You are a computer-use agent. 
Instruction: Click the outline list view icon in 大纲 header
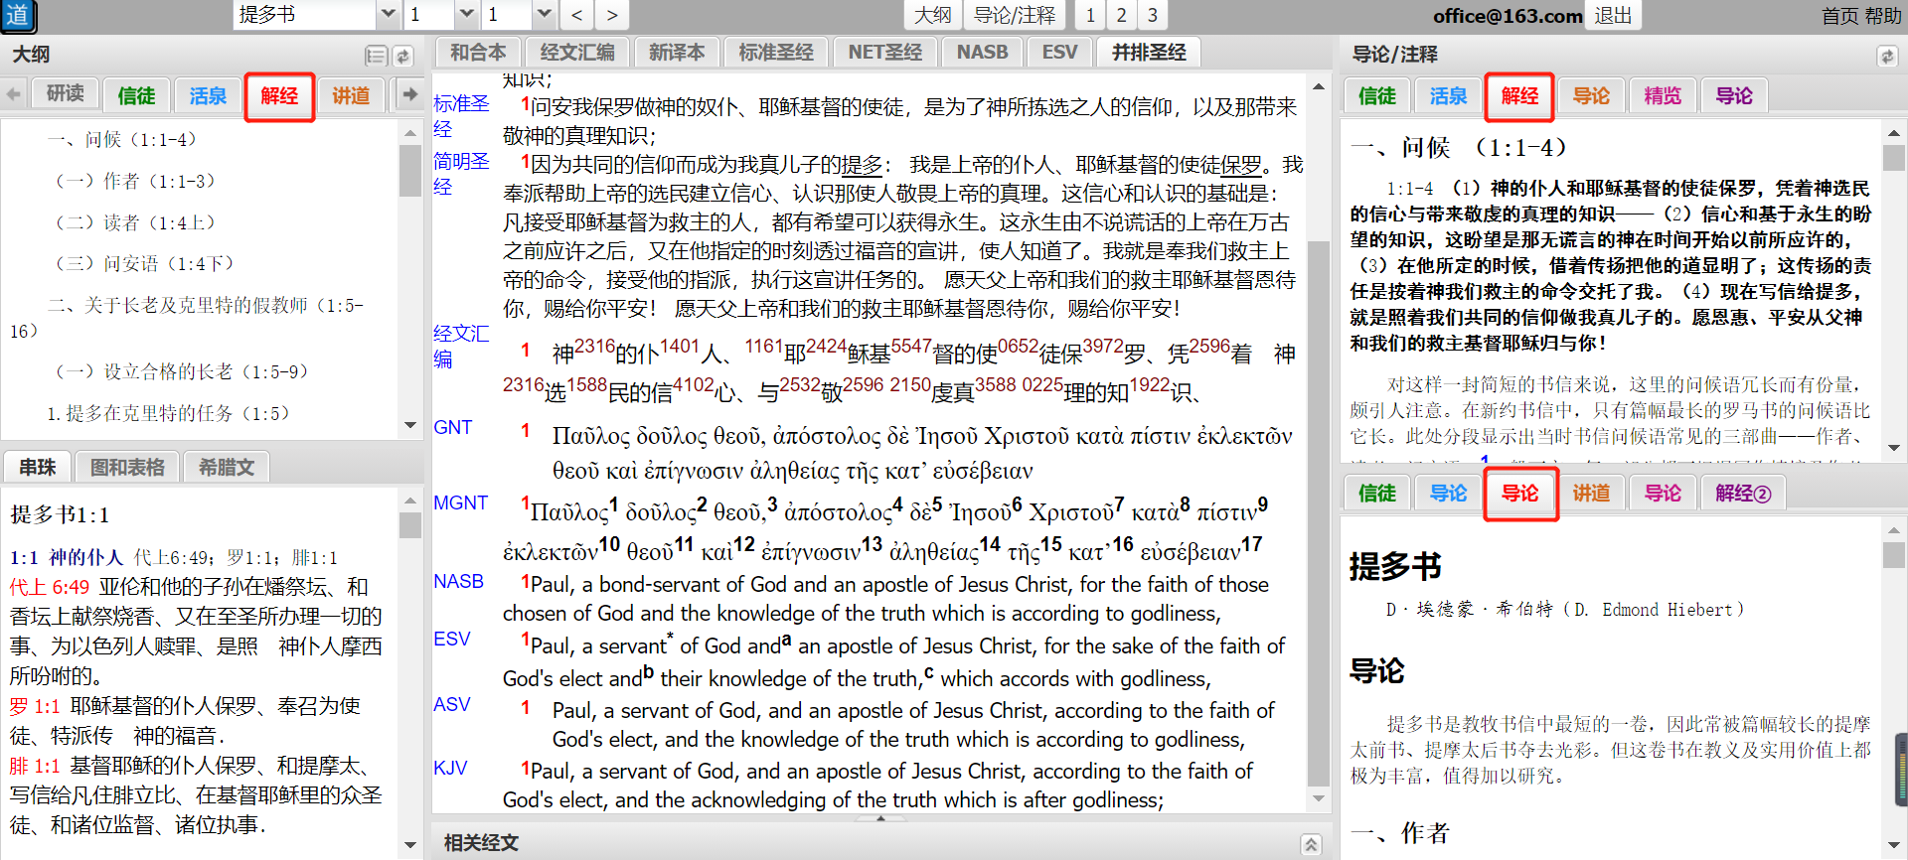click(x=376, y=56)
